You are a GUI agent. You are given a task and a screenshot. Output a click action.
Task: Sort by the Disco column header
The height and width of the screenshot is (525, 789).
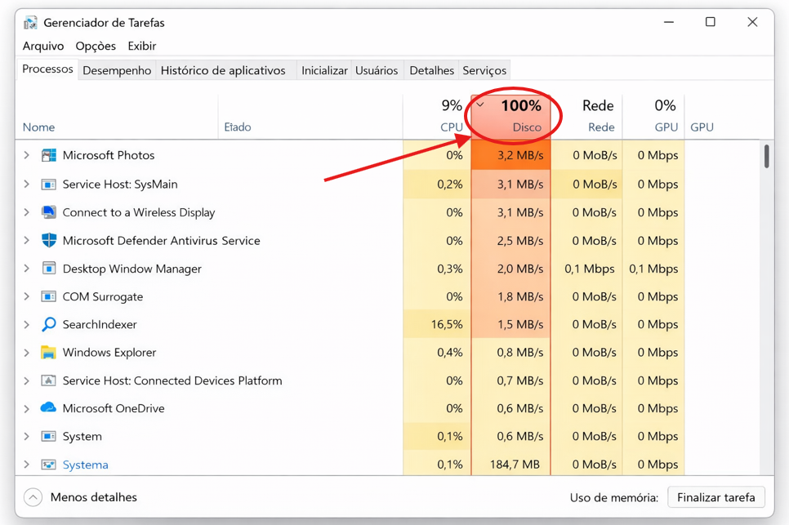point(510,116)
